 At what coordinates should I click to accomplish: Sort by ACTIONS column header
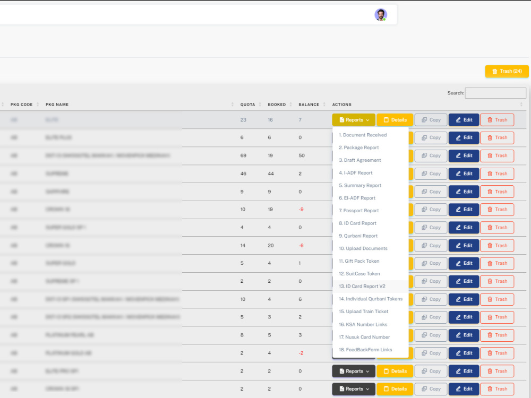pos(341,105)
